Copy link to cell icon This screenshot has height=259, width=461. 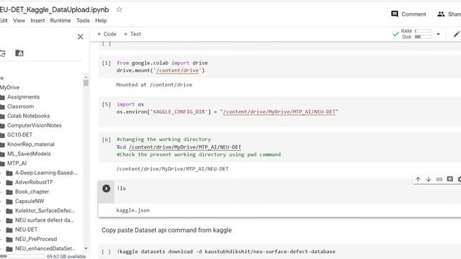[x=439, y=179]
